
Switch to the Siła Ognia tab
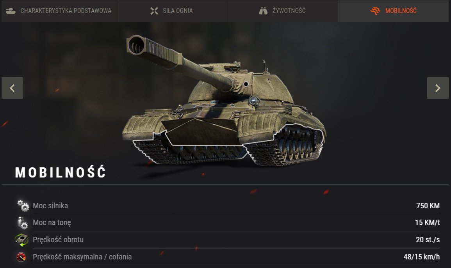click(x=171, y=11)
